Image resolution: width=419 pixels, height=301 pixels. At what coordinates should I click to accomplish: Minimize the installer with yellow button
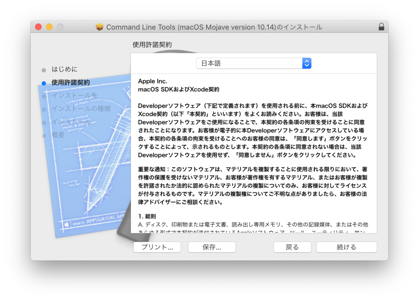coord(49,27)
